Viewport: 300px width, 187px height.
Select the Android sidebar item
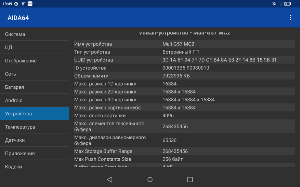[34, 101]
